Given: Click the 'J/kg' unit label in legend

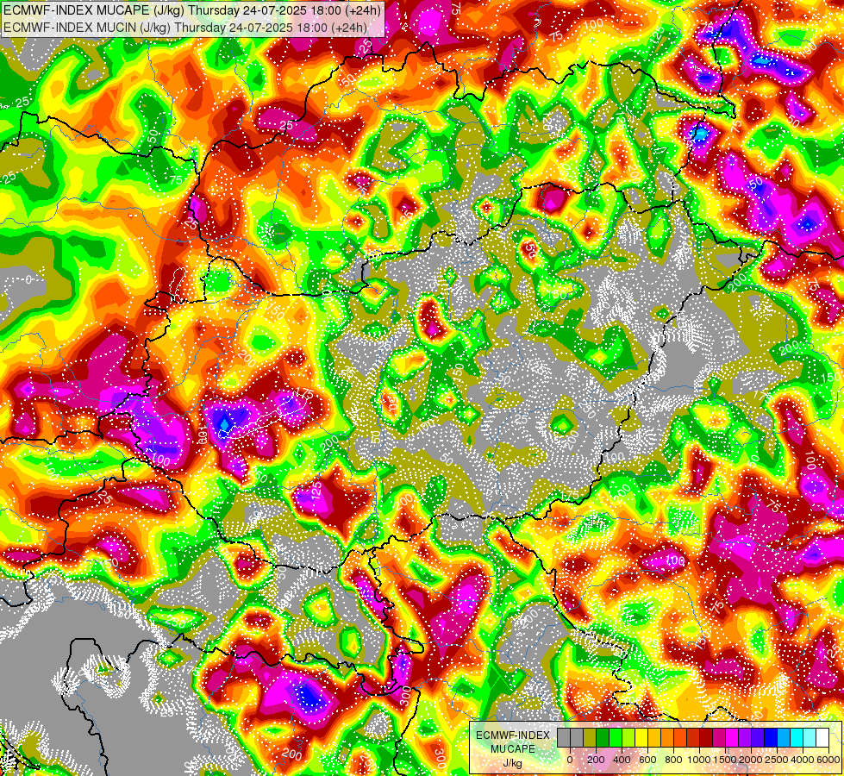Looking at the screenshot, I should (x=512, y=763).
